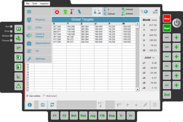
Task: Click the Jog key
Action: (93, 116)
